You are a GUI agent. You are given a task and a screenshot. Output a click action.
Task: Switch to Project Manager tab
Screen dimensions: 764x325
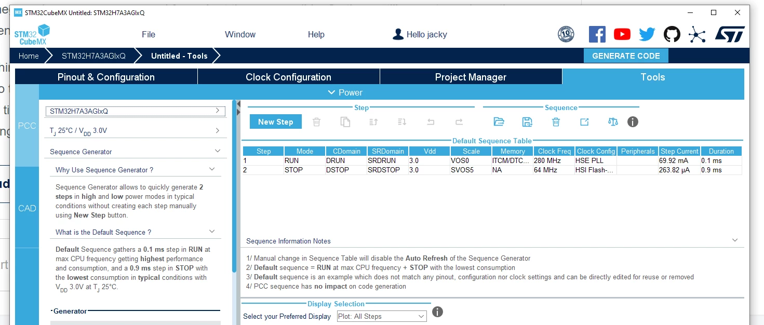tap(471, 77)
